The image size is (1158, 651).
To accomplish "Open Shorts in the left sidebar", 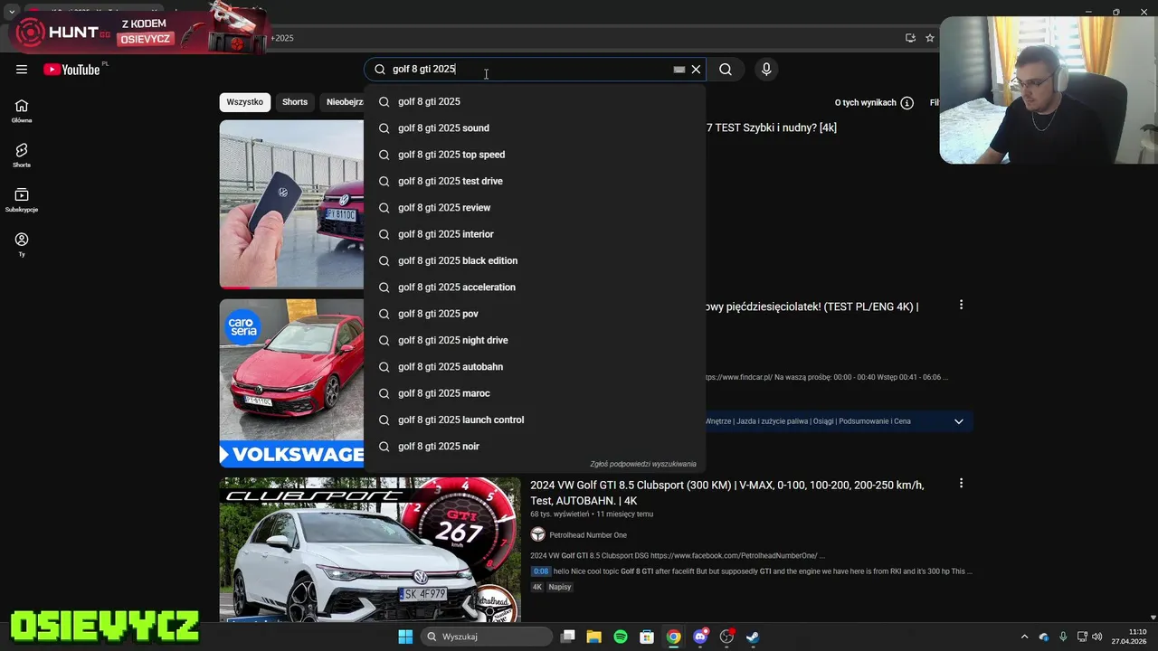I will point(22,156).
